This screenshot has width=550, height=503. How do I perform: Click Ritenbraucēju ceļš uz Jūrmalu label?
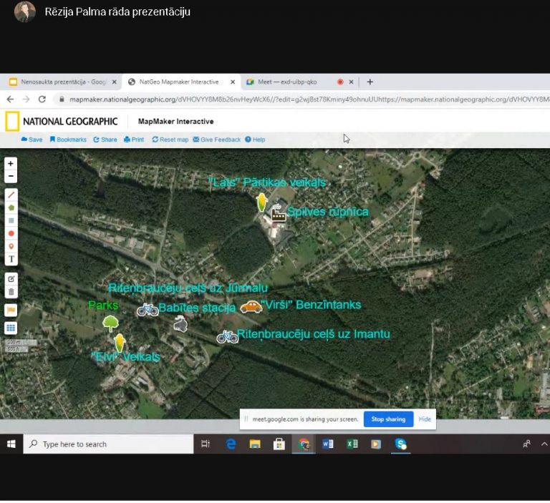(x=188, y=288)
